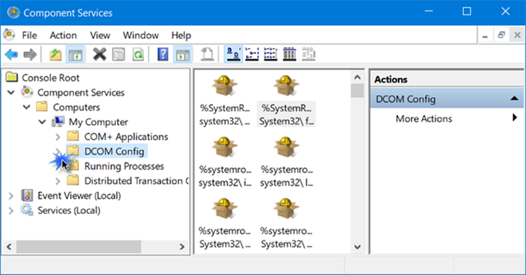Collapse the DCOM Config actions header

(x=512, y=99)
